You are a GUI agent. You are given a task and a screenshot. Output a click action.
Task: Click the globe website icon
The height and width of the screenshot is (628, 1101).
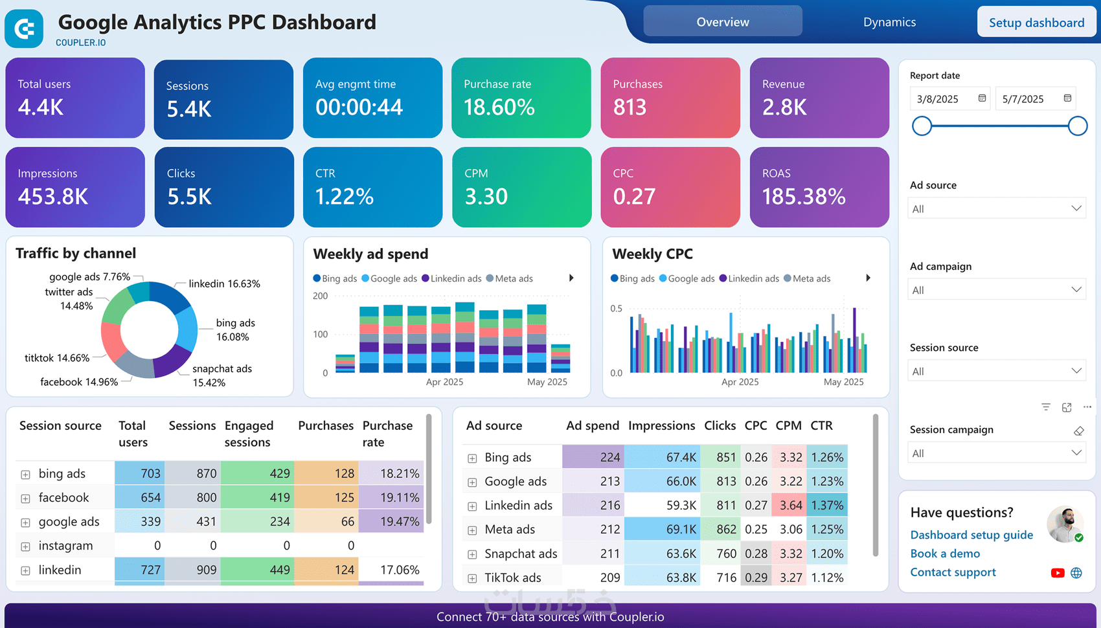click(x=1076, y=573)
